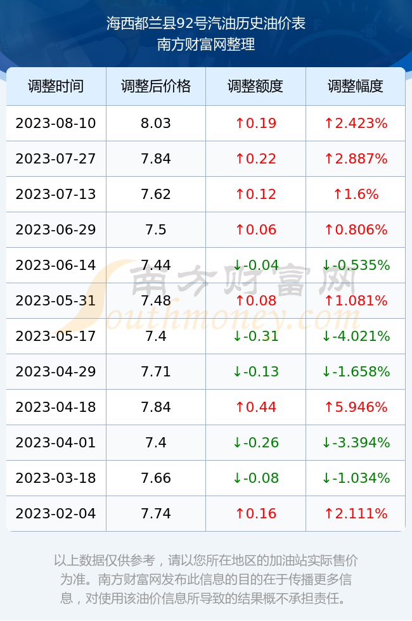Click the 调整额度 column header
Viewport: 412px width, 621px height.
tap(255, 86)
